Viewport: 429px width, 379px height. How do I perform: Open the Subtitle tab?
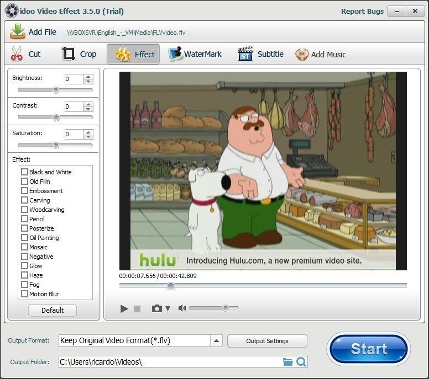pos(260,54)
